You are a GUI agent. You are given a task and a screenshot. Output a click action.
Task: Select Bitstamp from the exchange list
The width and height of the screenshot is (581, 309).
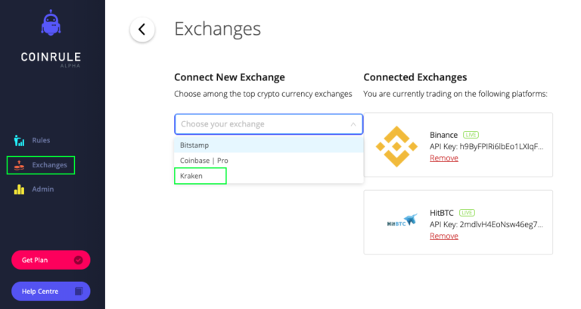[269, 145]
